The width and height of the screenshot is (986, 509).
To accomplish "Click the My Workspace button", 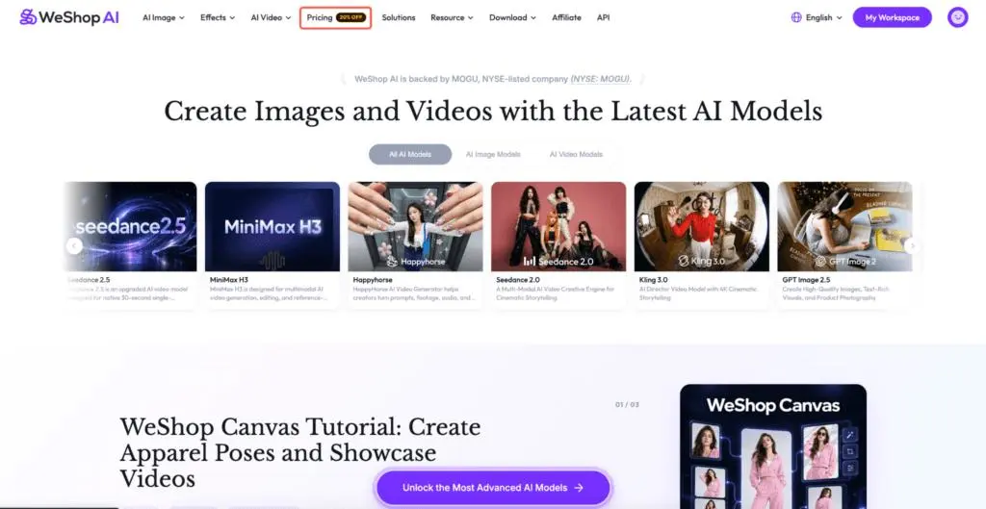I will [892, 17].
